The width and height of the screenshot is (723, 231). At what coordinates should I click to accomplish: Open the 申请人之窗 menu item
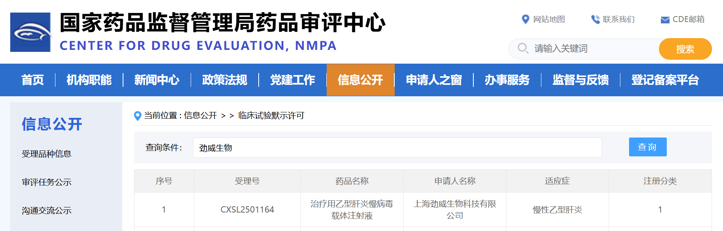pos(434,80)
